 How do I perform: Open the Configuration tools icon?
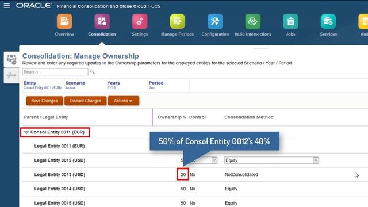215,21
